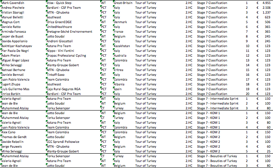Screen dimensions: 273x168
Task: Select the cell 'Davide Rebellin'
Action: [12, 142]
